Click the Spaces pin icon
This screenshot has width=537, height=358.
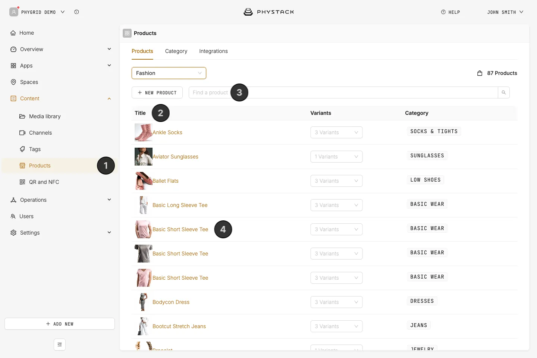click(13, 82)
